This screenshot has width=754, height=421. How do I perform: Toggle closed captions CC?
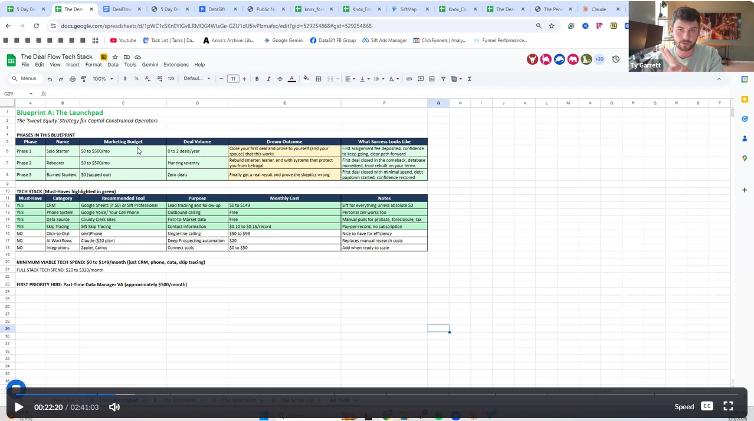[707, 406]
